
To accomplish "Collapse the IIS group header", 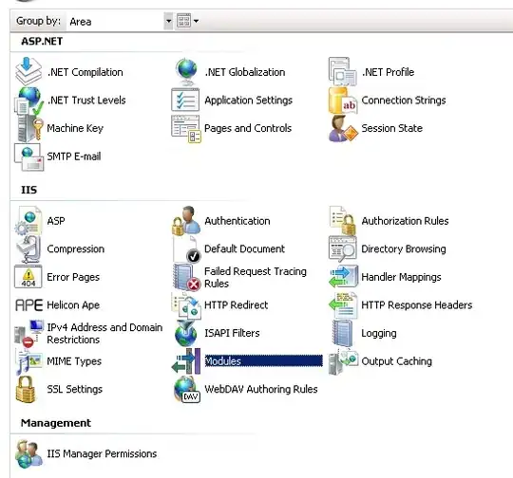I will [x=28, y=190].
